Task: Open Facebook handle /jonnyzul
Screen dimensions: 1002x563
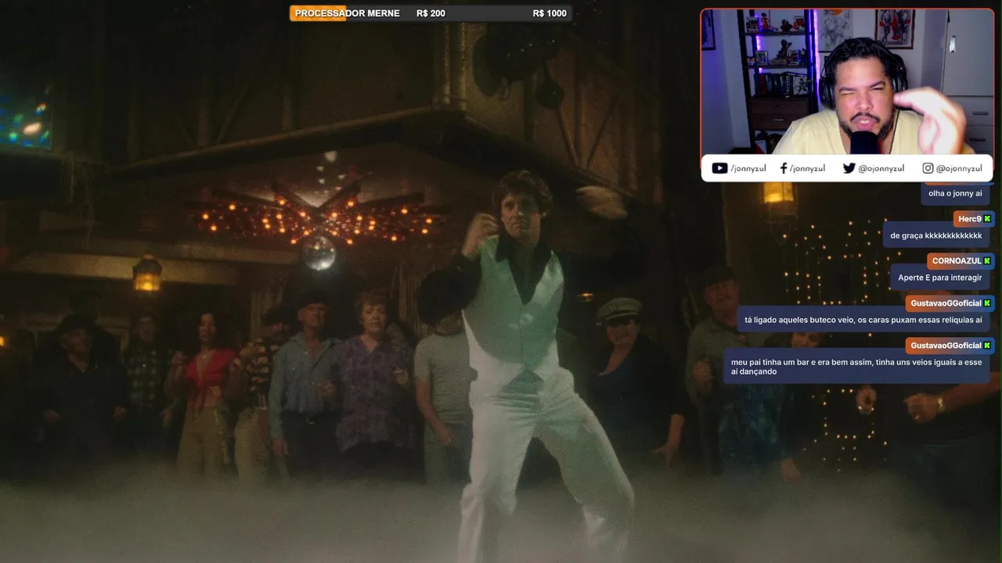Action: pyautogui.click(x=807, y=168)
